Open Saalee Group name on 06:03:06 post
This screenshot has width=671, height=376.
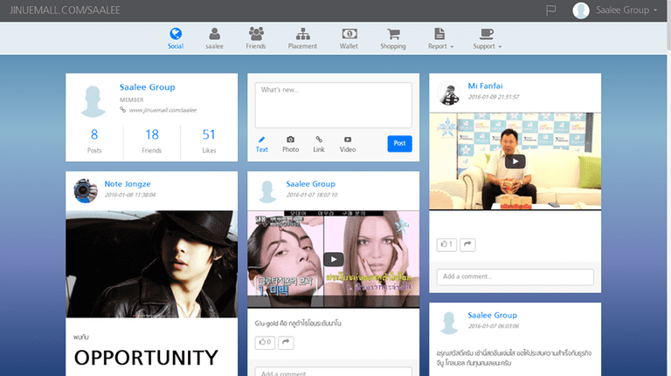click(492, 315)
